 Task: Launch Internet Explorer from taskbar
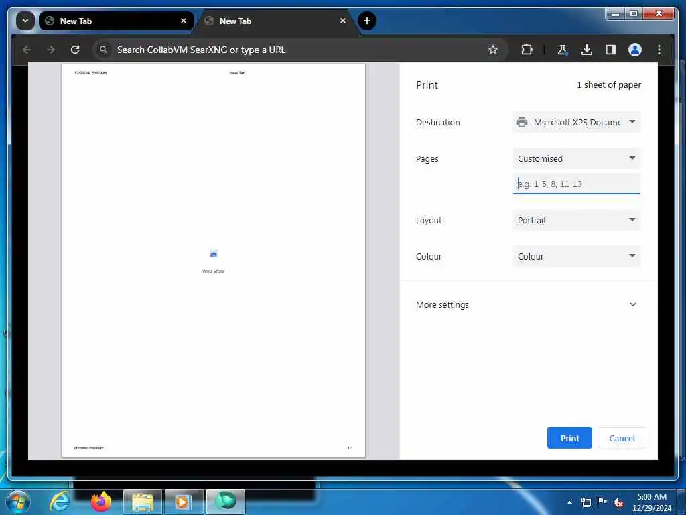[x=60, y=502]
